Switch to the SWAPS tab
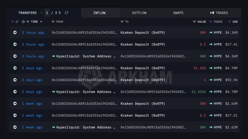 [178, 13]
